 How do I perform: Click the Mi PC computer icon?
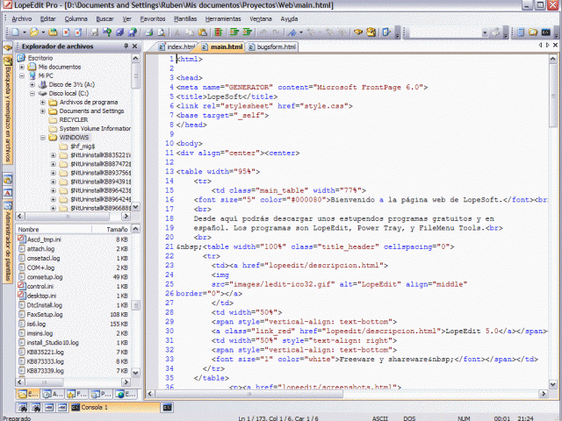[x=33, y=75]
